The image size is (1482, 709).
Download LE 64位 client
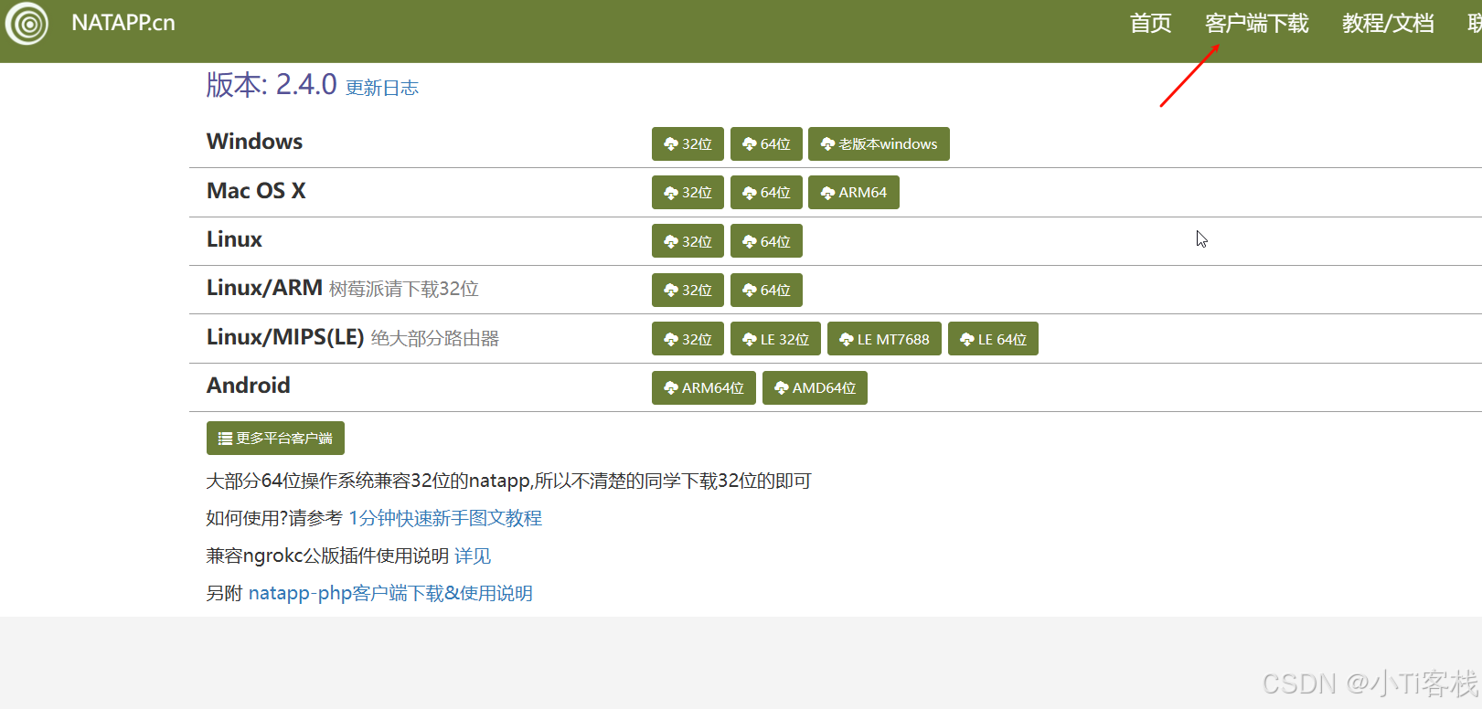tap(993, 339)
